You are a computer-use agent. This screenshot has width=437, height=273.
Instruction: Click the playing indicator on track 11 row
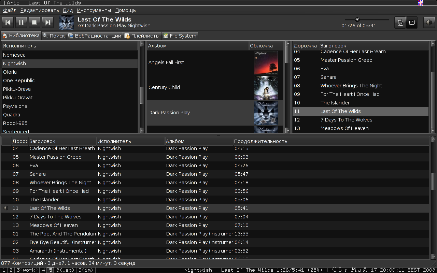click(6, 208)
